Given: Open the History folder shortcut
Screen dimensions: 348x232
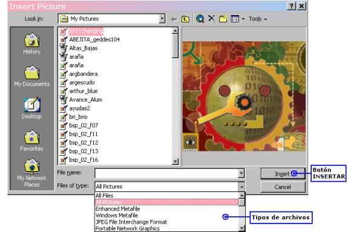Looking at the screenshot, I should (x=32, y=44).
